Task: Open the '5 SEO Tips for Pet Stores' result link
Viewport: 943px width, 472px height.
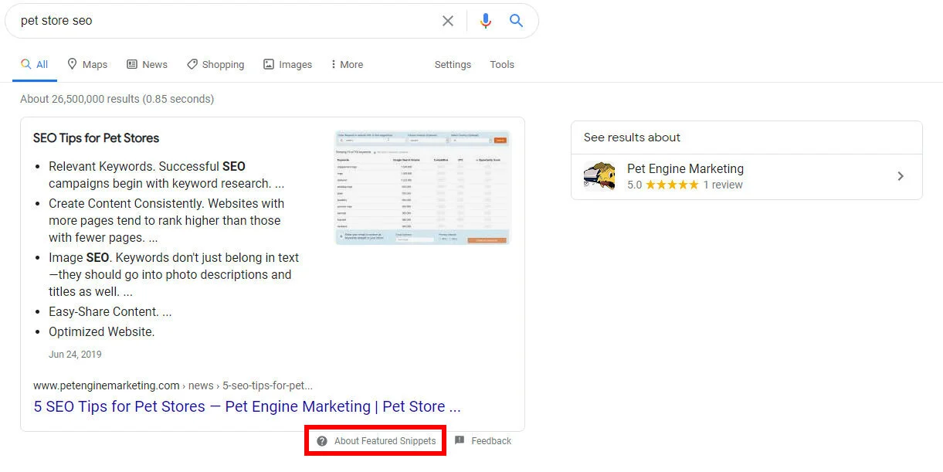Action: 247,406
